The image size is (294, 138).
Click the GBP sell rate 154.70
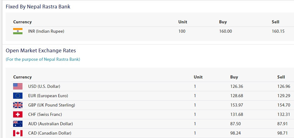click(x=284, y=105)
